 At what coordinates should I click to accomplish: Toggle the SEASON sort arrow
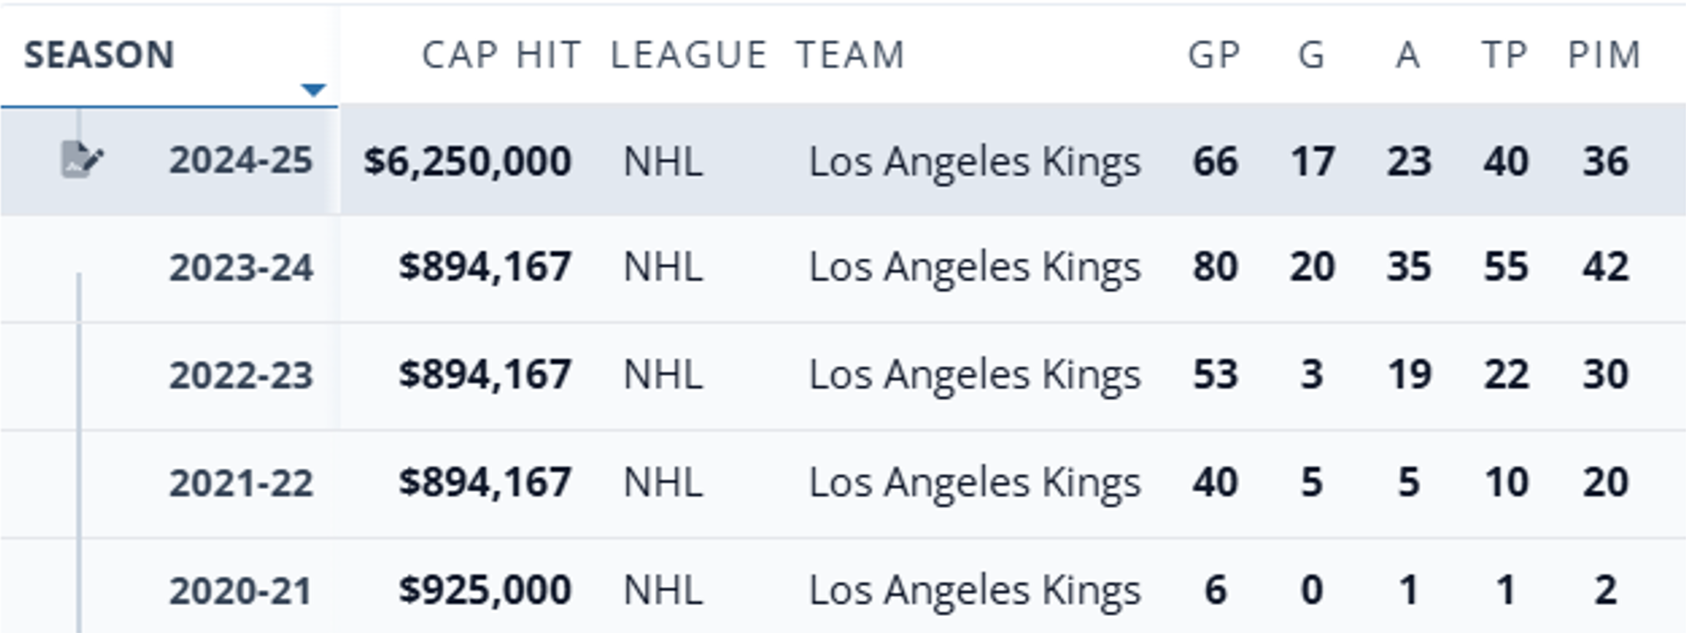click(x=313, y=90)
